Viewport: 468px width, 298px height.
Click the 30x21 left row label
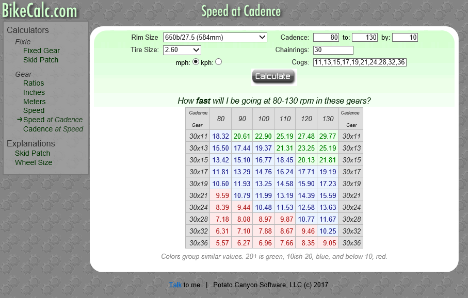[198, 196]
